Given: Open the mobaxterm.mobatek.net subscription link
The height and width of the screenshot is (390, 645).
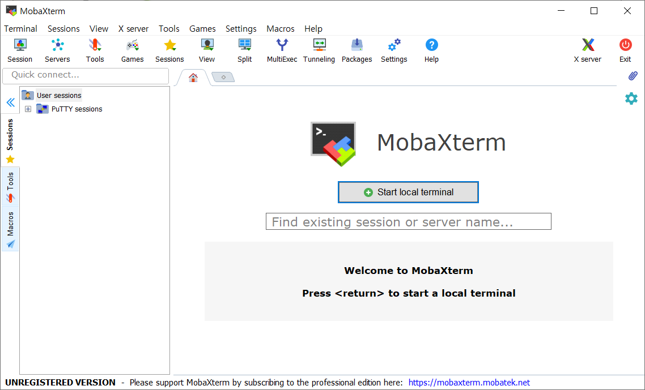Looking at the screenshot, I should pos(469,382).
